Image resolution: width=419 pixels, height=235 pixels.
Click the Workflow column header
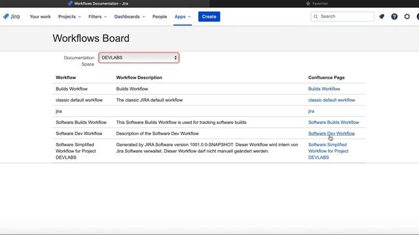coord(65,78)
